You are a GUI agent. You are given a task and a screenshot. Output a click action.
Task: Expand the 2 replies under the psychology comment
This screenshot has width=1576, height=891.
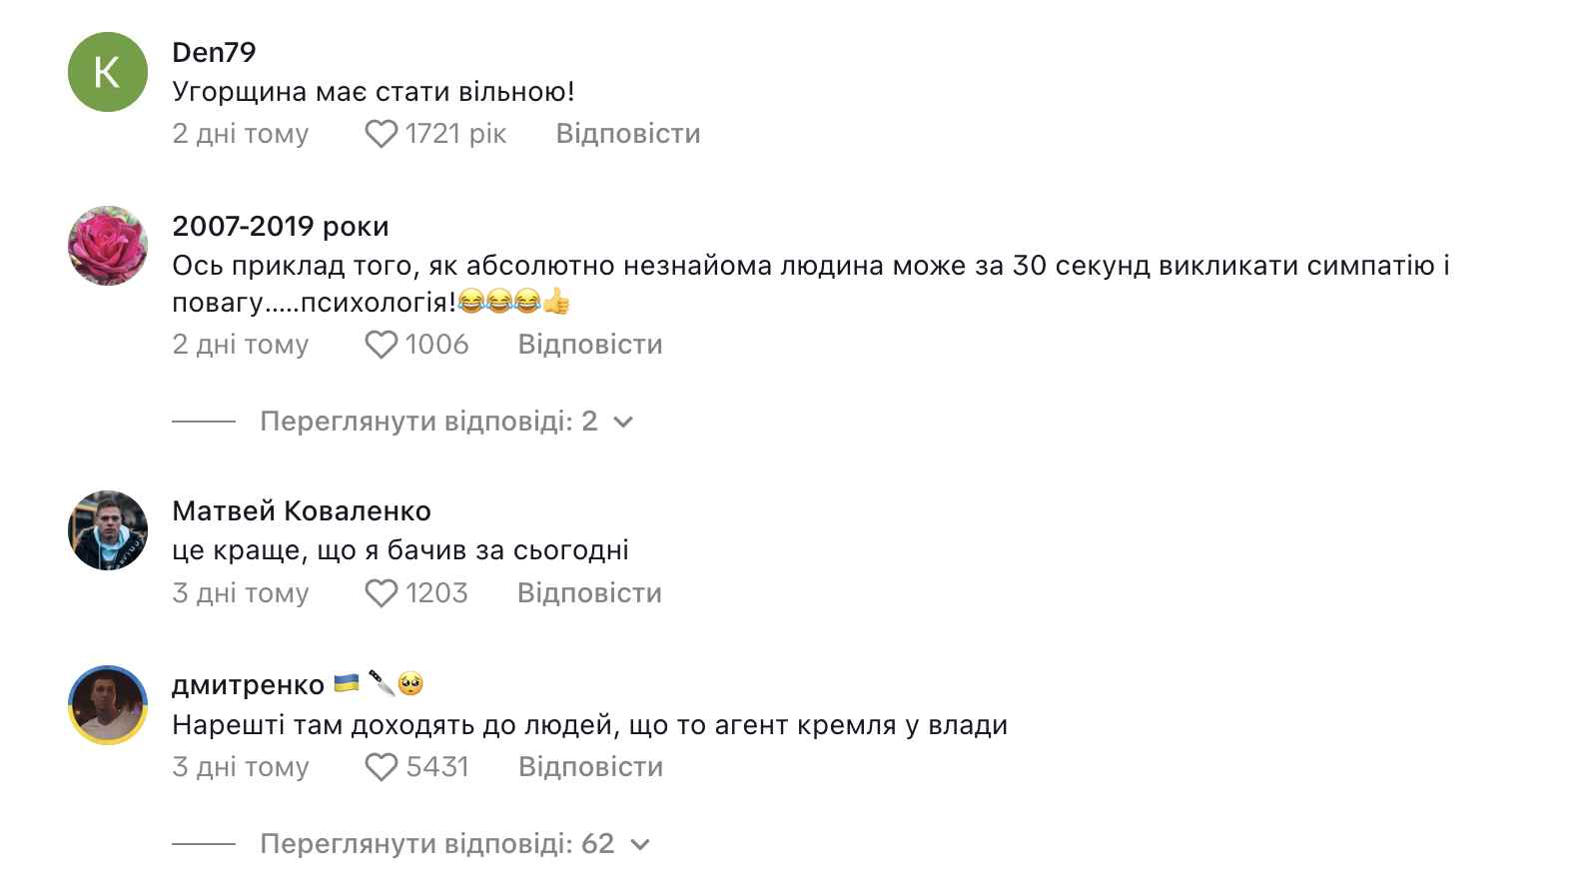[427, 422]
